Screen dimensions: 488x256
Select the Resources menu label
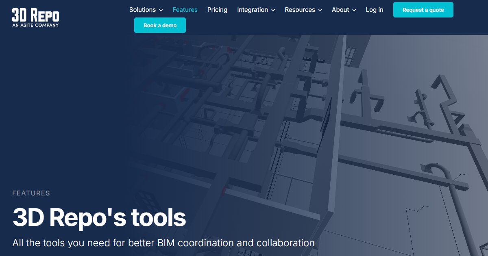tap(300, 9)
